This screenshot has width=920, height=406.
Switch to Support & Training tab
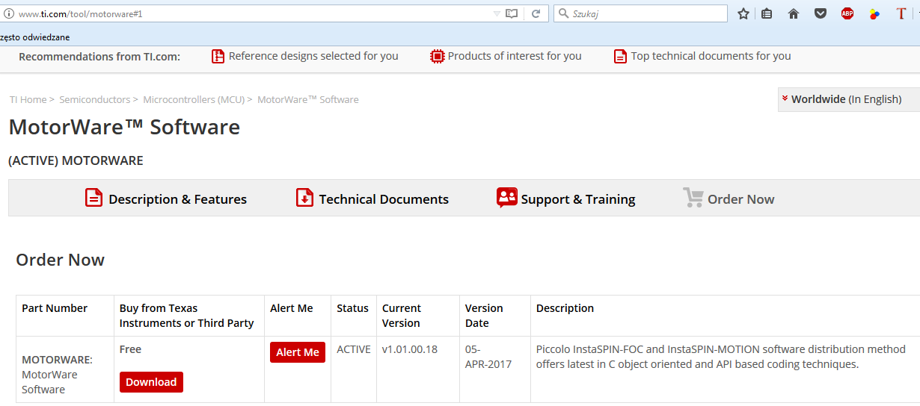point(578,199)
